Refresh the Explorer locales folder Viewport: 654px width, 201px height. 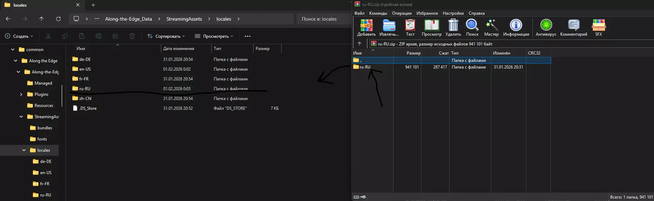(58, 19)
